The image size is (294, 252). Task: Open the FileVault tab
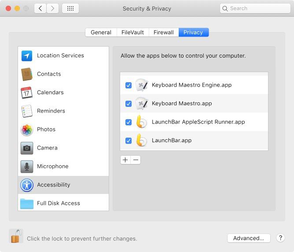(x=132, y=33)
